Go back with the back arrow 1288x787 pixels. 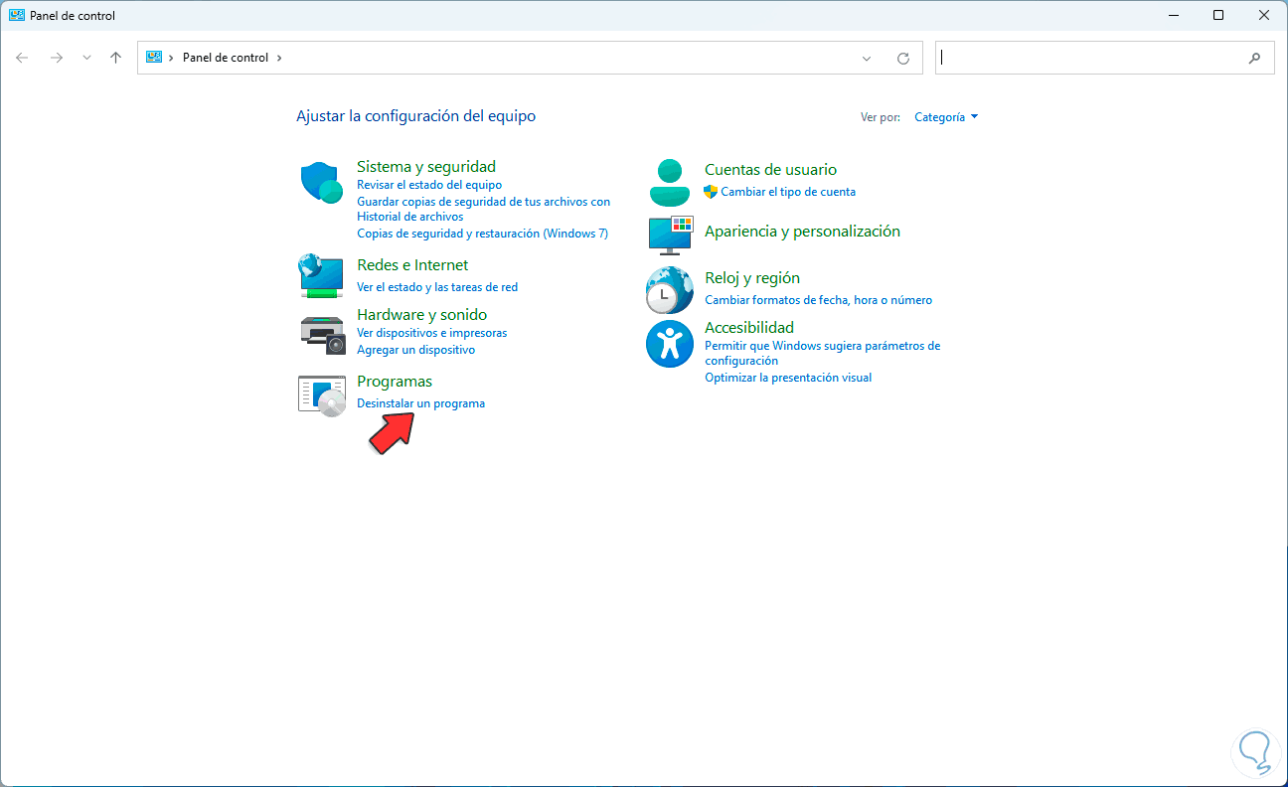[x=23, y=58]
